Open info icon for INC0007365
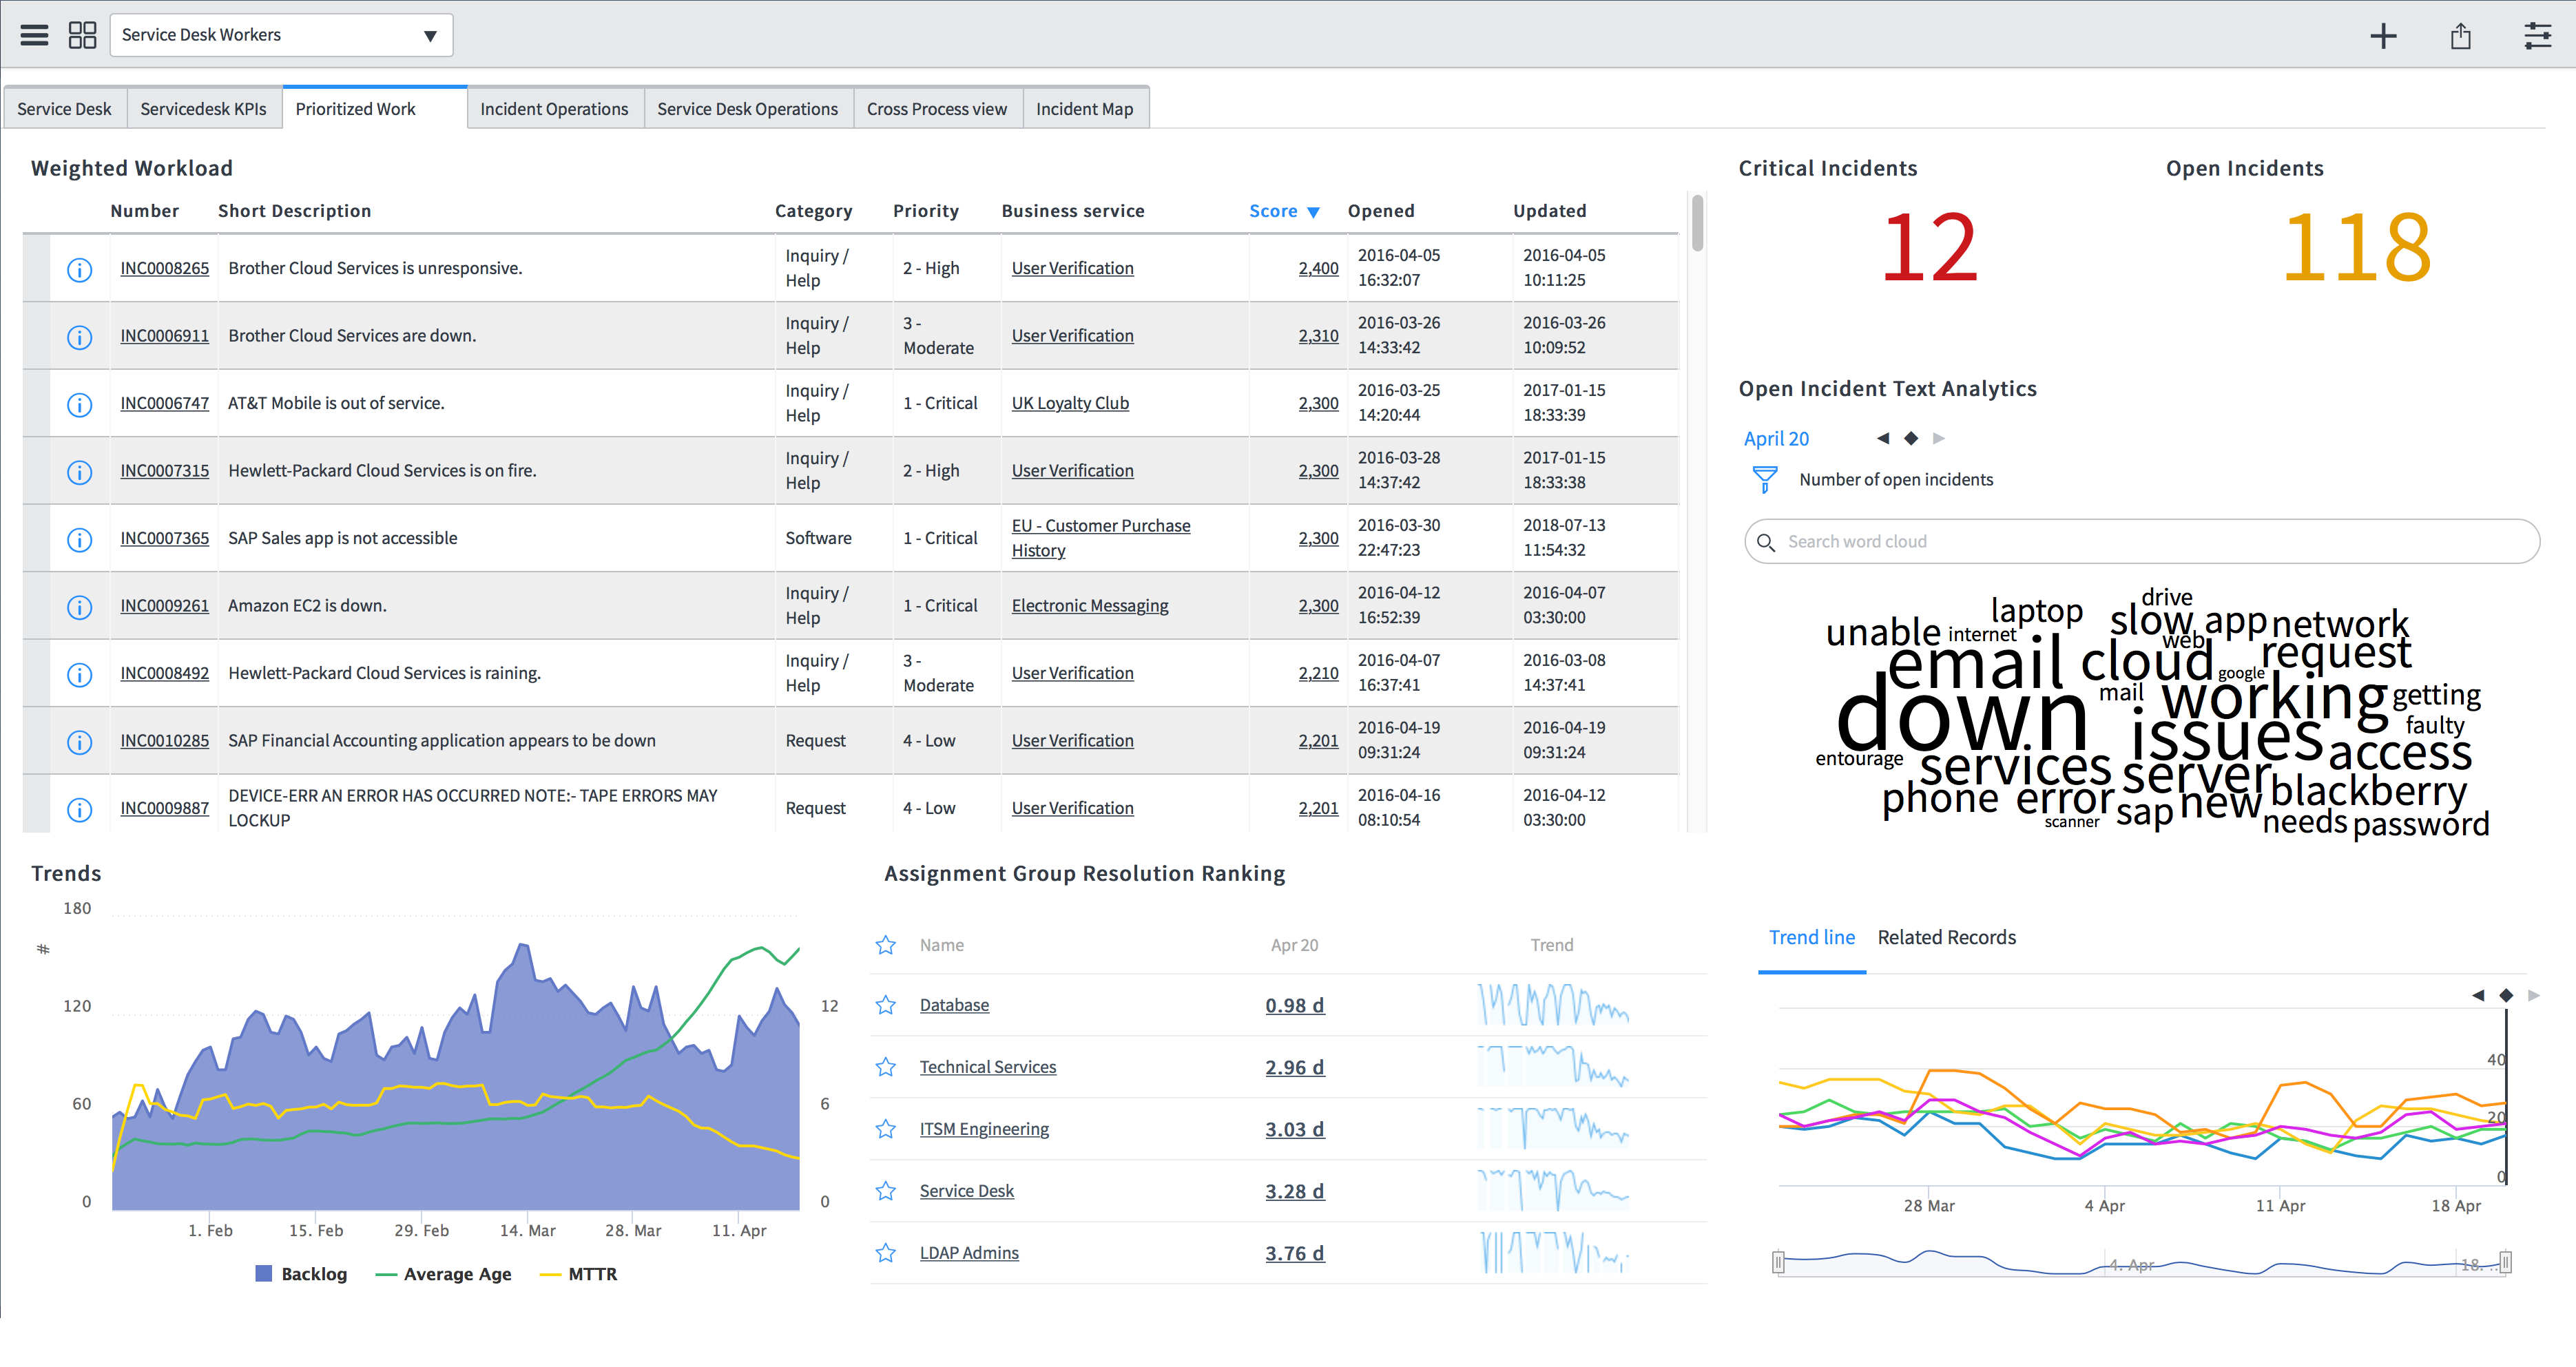The image size is (2576, 1367). point(79,539)
